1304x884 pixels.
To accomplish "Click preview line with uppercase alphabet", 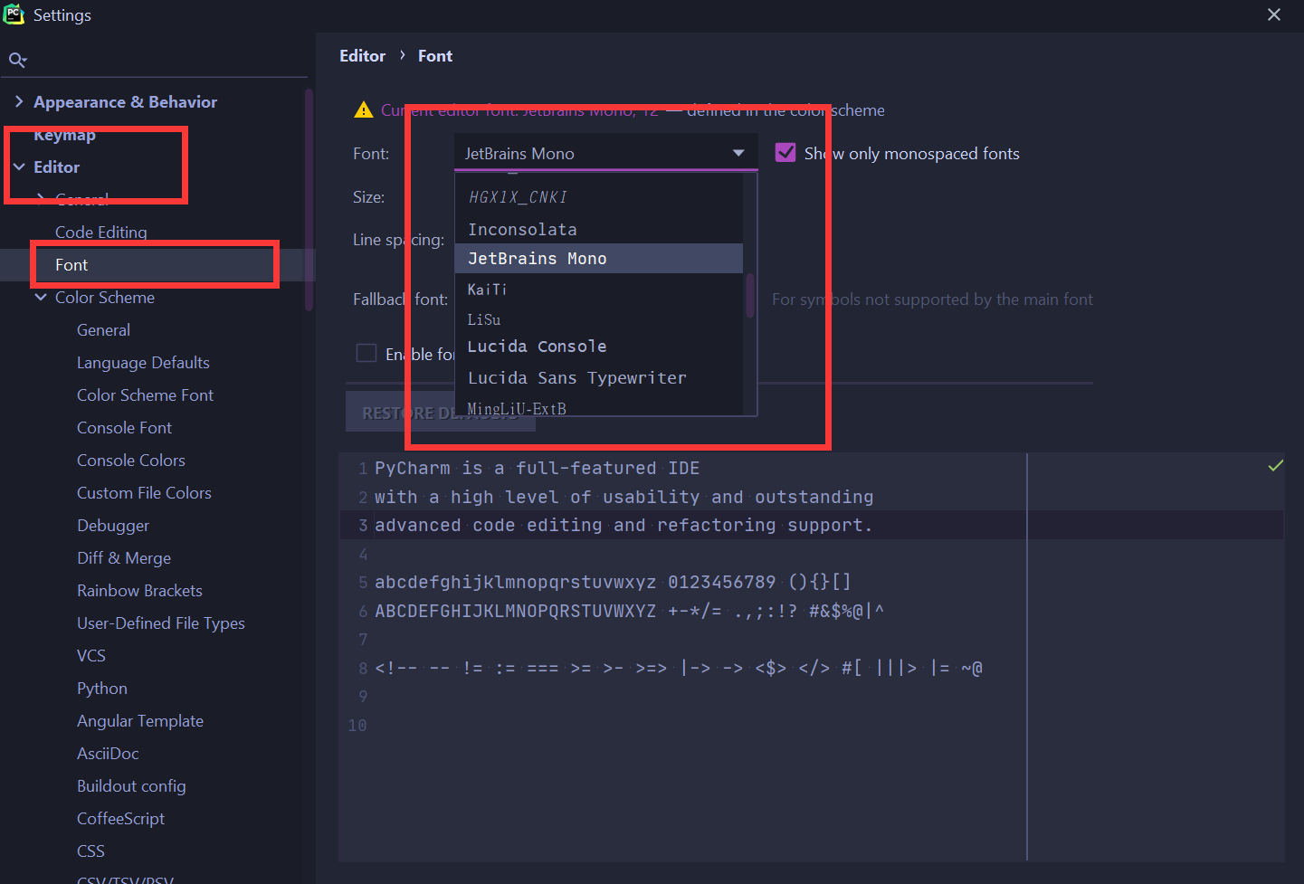I will coord(629,611).
